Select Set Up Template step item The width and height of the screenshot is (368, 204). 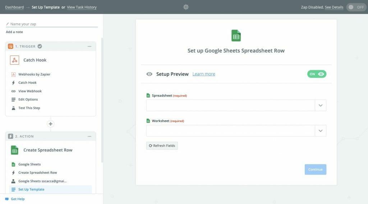50,189
